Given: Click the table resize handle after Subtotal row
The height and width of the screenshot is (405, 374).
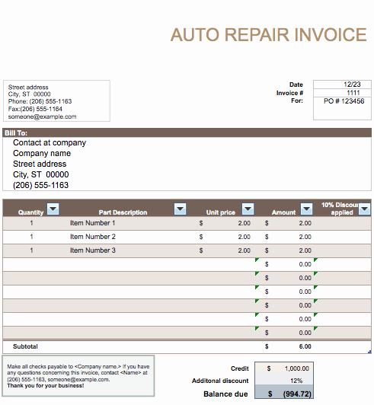Looking at the screenshot, I should coord(369,352).
